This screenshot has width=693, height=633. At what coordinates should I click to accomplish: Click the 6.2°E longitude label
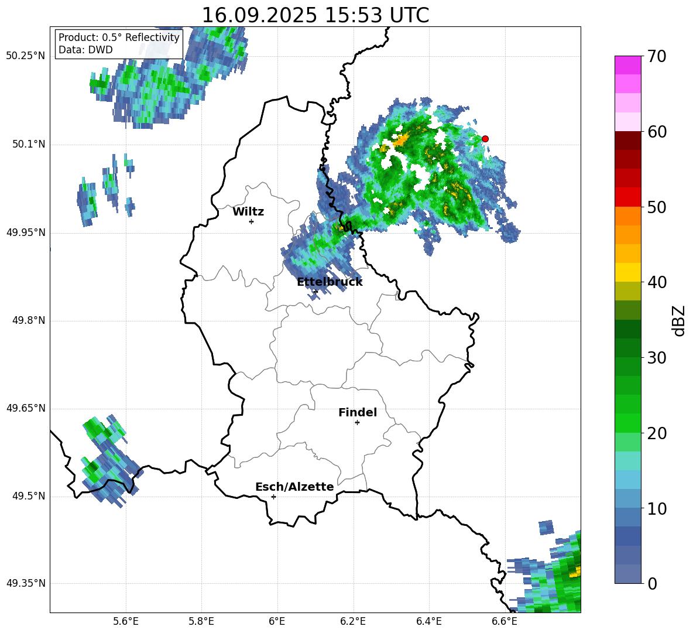point(353,621)
